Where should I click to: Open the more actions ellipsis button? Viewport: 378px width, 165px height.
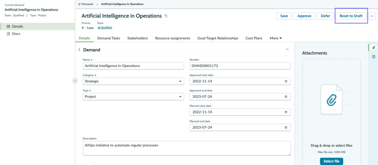tap(372, 16)
